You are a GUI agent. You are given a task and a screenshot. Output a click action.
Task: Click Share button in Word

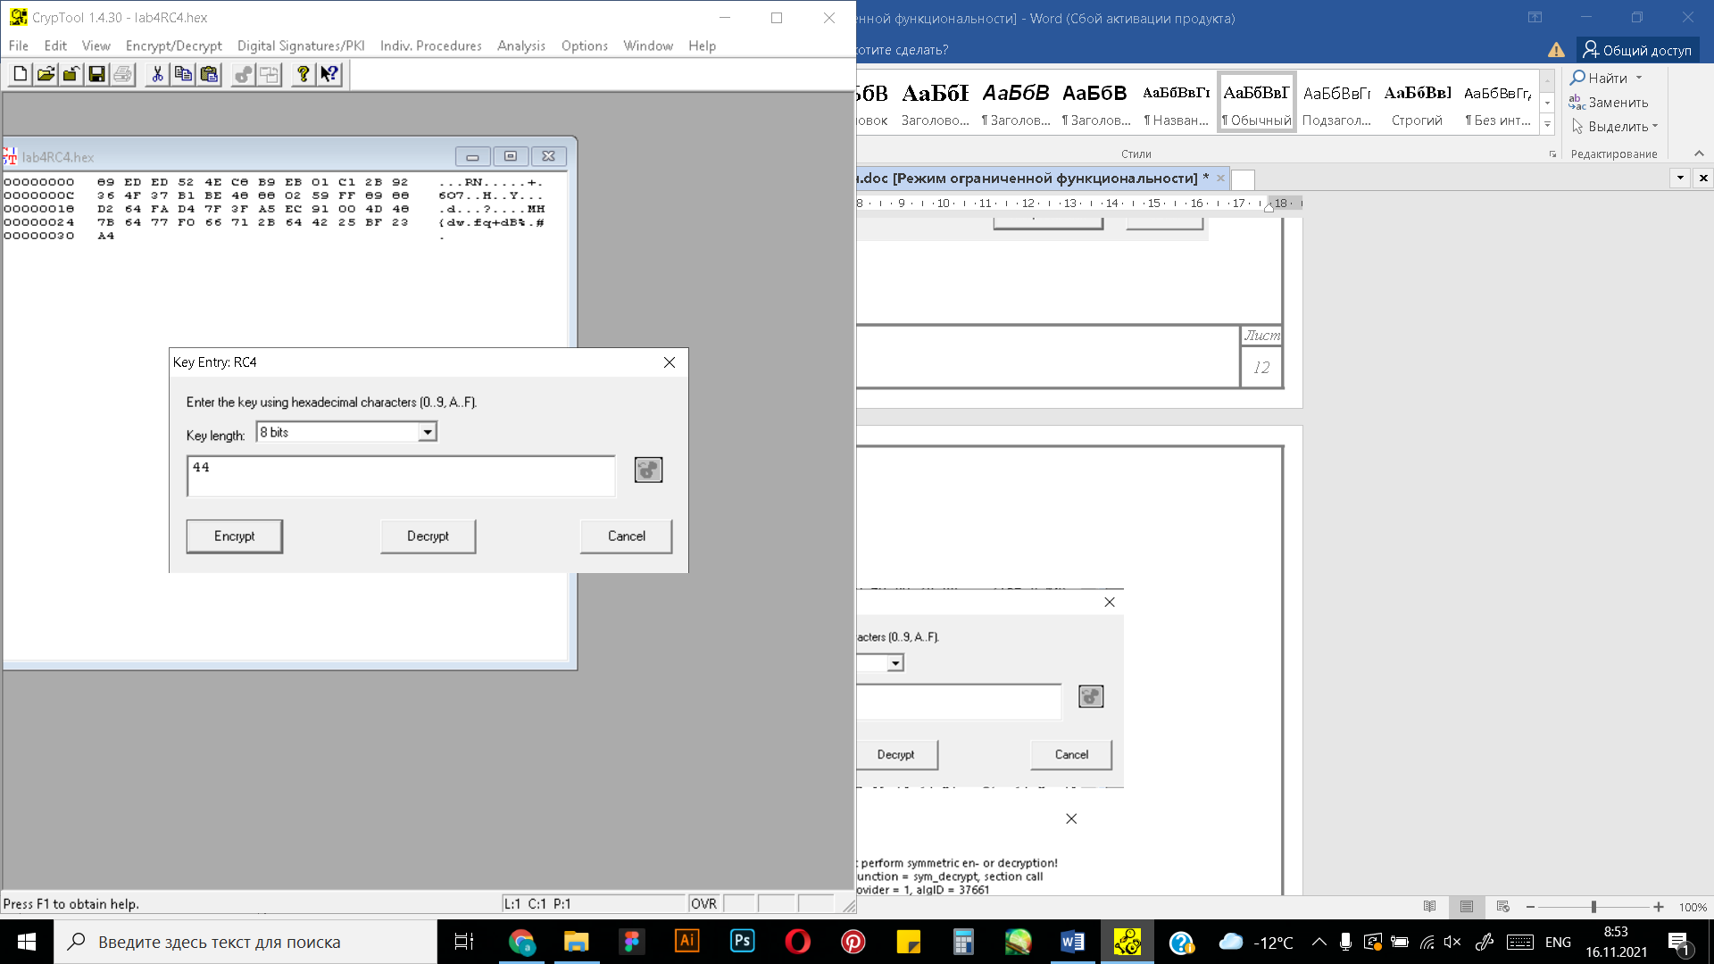point(1638,50)
